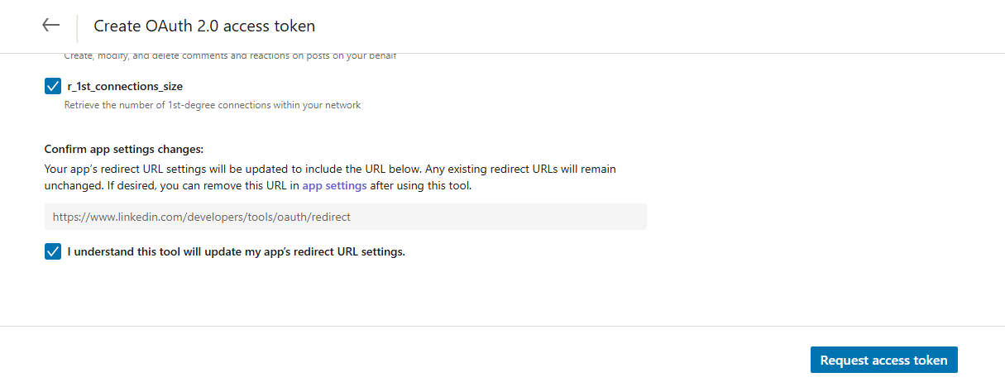Click the r_1st_connections_size label text
Image resolution: width=1005 pixels, height=387 pixels.
click(125, 86)
